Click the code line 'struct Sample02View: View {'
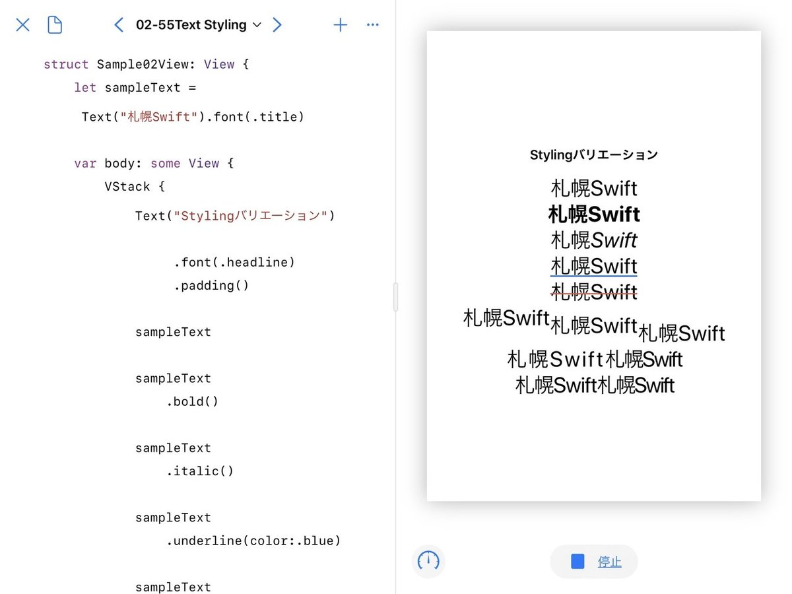The width and height of the screenshot is (792, 594). coord(147,64)
